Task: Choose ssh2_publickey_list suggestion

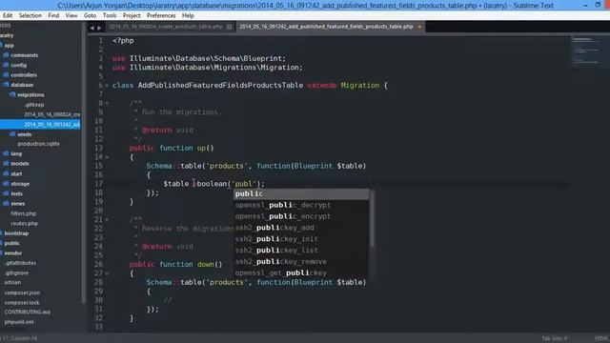Action: point(301,250)
